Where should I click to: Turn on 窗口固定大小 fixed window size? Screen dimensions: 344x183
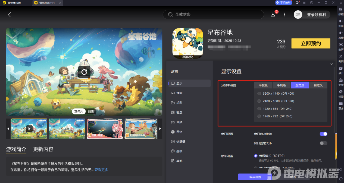click(x=323, y=143)
